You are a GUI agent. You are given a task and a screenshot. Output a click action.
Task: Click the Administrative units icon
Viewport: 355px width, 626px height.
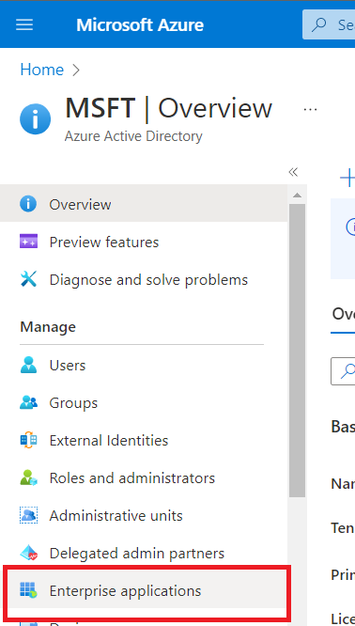click(x=28, y=515)
